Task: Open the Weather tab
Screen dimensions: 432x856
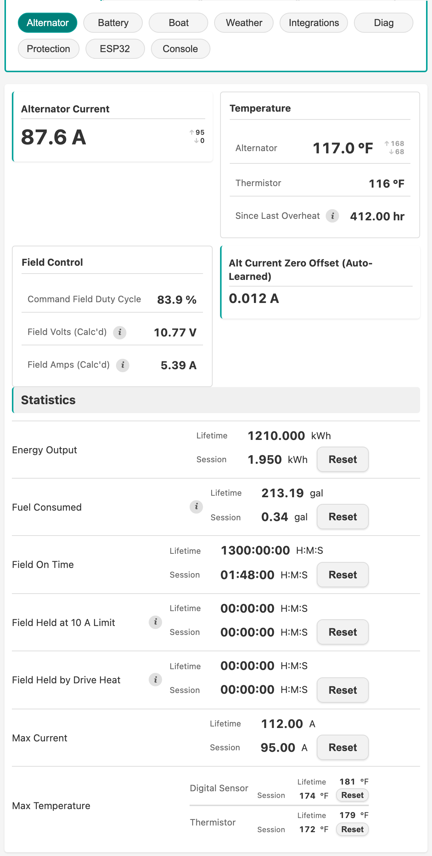Action: coord(244,23)
